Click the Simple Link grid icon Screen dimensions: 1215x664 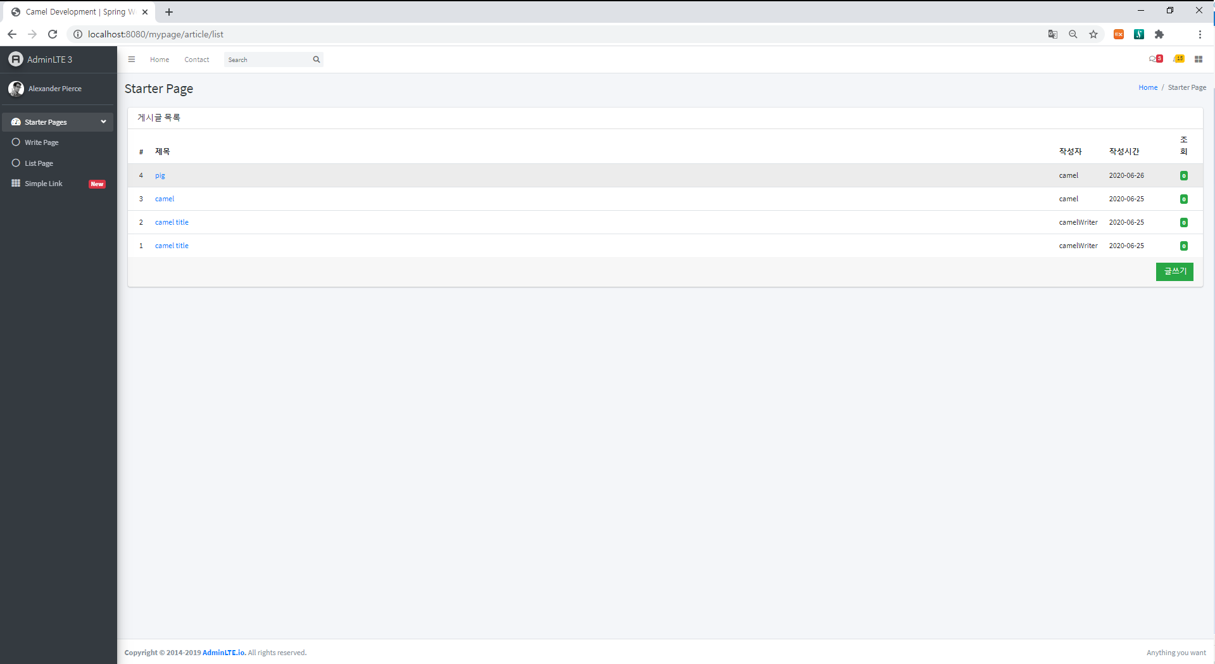16,184
